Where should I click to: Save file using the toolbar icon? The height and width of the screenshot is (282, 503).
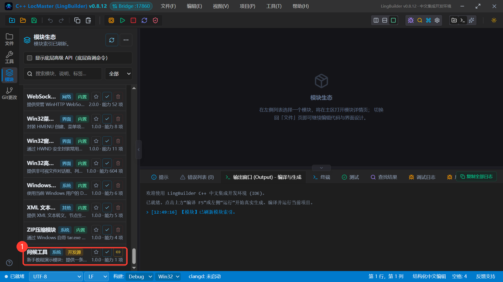[34, 20]
